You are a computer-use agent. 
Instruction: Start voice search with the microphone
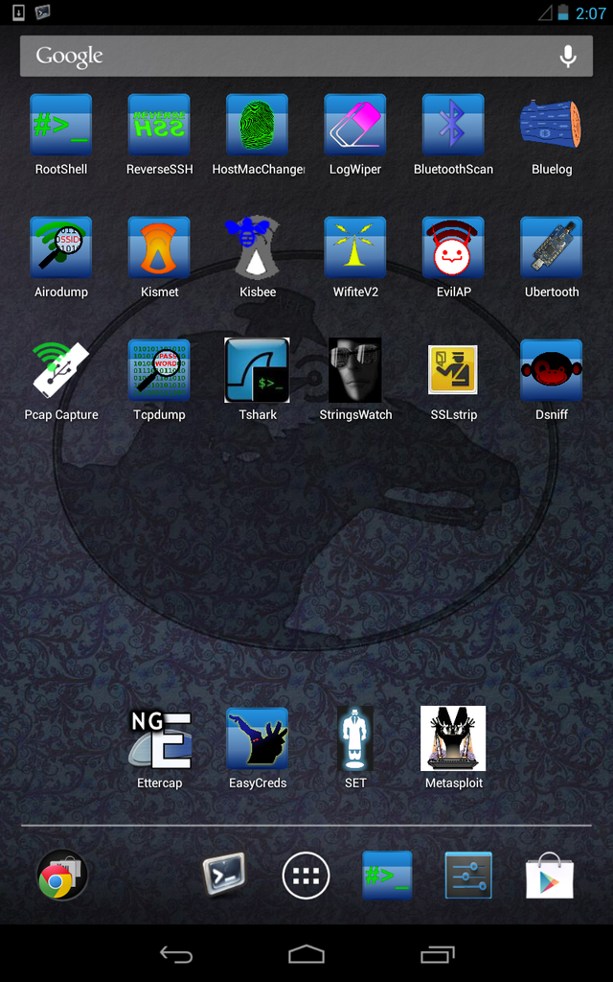coord(568,57)
